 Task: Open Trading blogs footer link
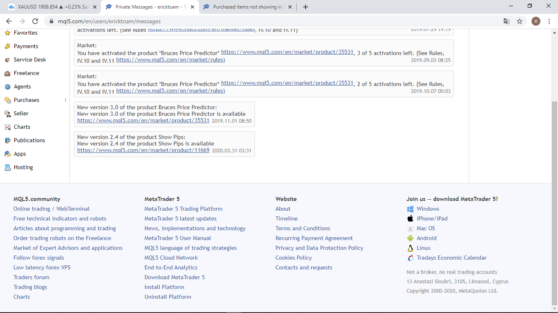(x=30, y=287)
